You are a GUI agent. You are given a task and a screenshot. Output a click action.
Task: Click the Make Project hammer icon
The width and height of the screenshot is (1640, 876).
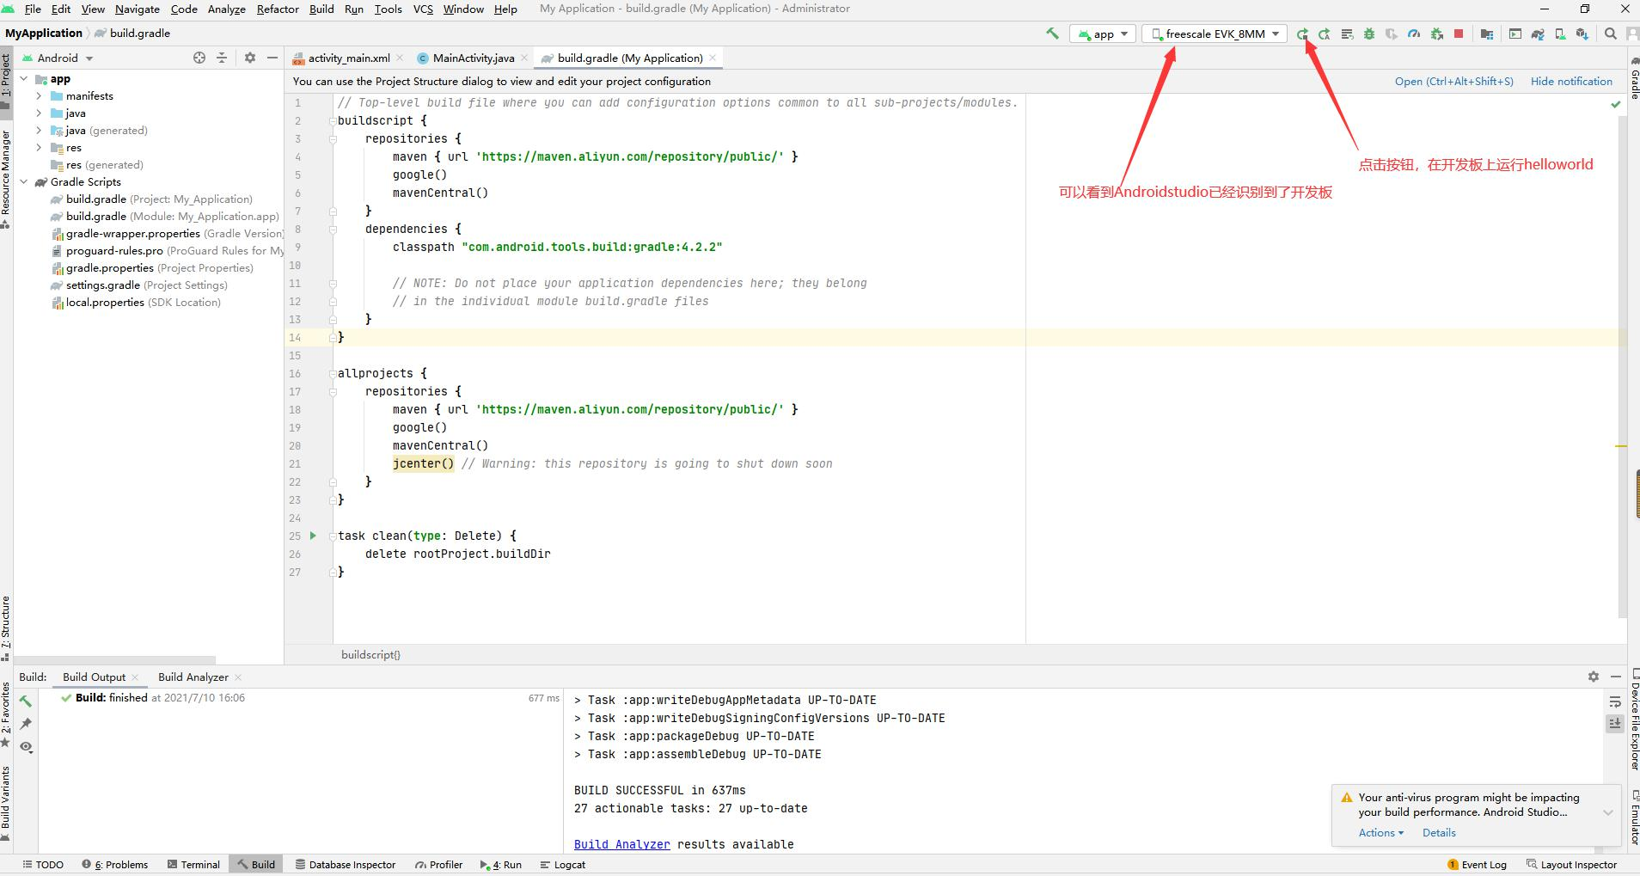click(1052, 34)
